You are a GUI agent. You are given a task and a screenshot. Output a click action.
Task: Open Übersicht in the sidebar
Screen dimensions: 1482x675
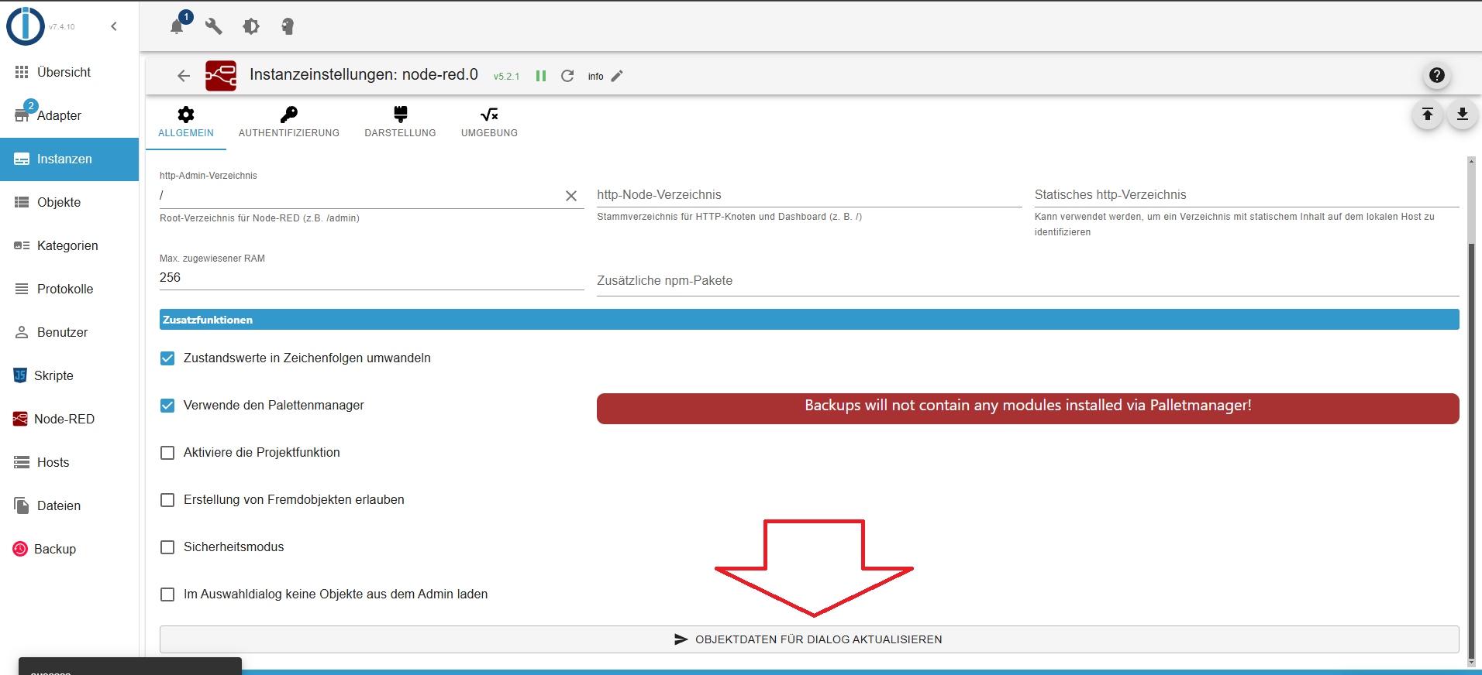point(69,72)
